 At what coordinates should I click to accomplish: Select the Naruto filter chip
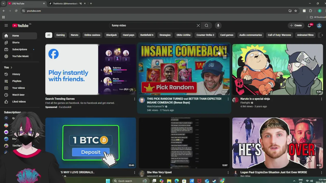pos(74,35)
